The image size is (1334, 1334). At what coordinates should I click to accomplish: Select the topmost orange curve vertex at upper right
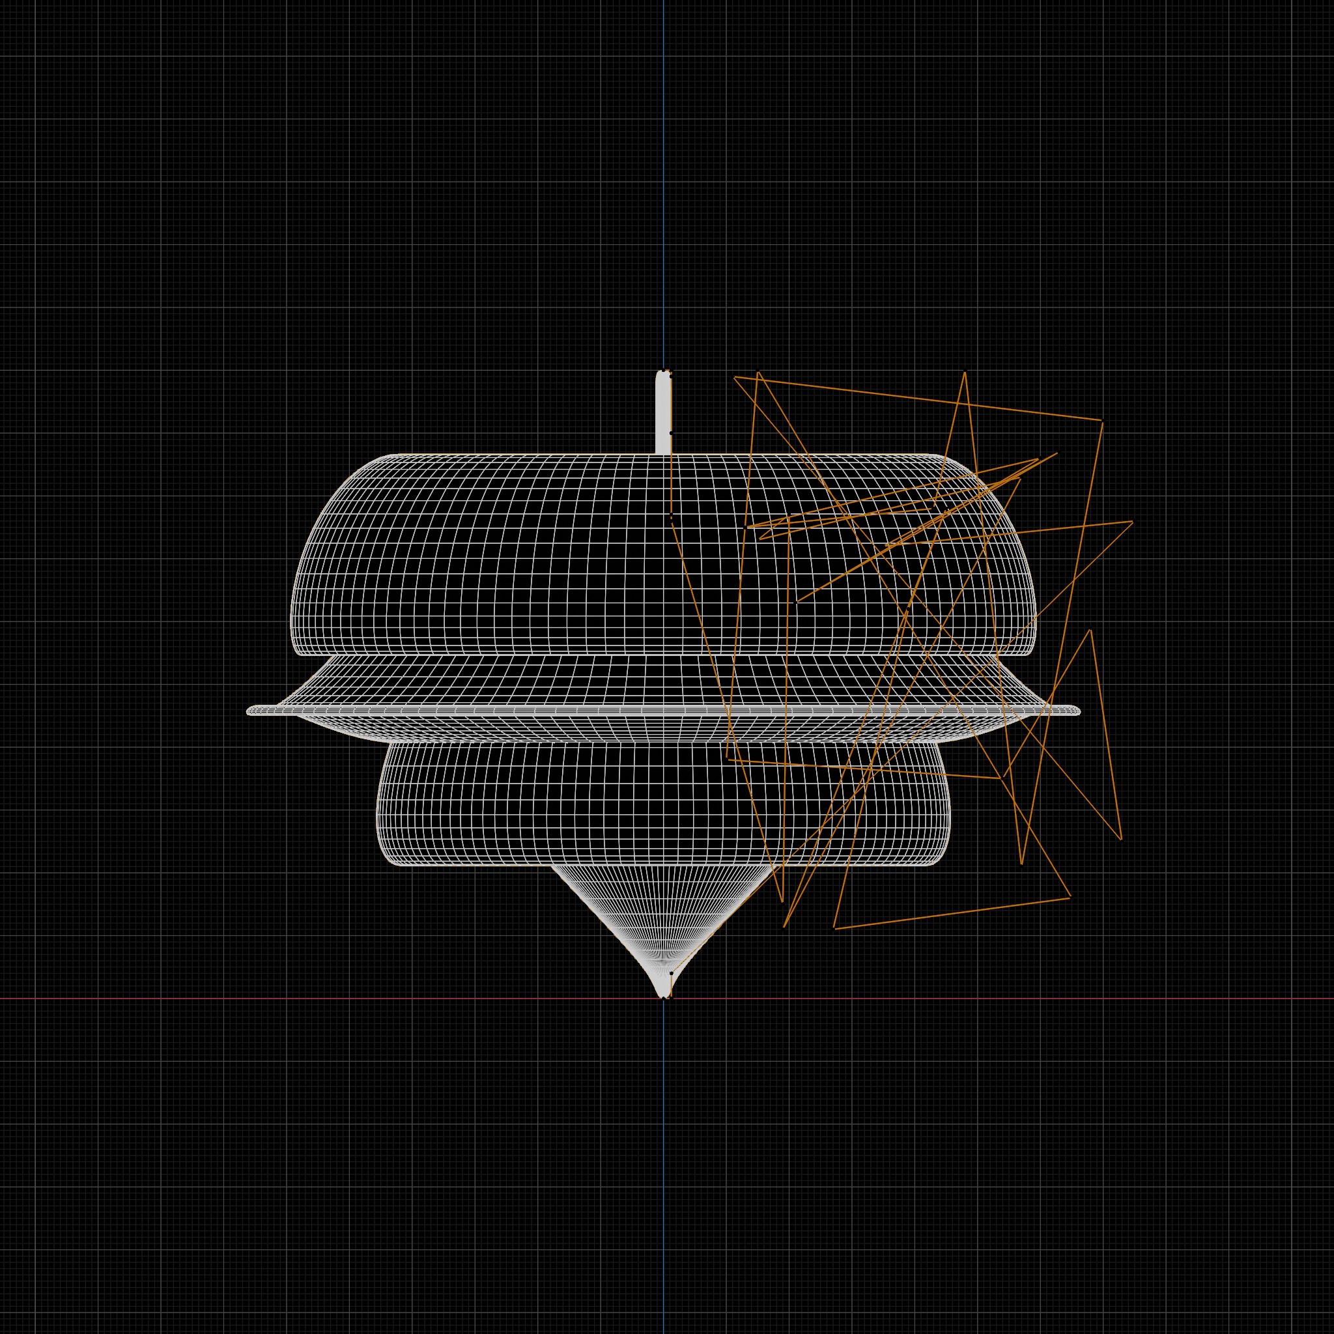point(965,372)
